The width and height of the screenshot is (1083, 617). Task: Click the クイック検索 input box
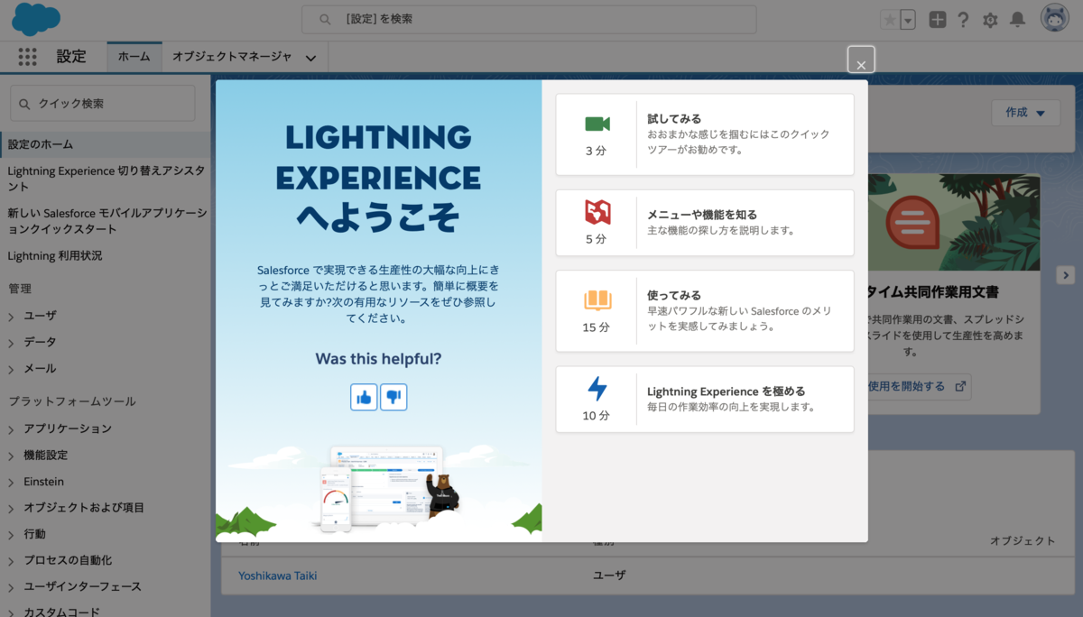pyautogui.click(x=102, y=103)
